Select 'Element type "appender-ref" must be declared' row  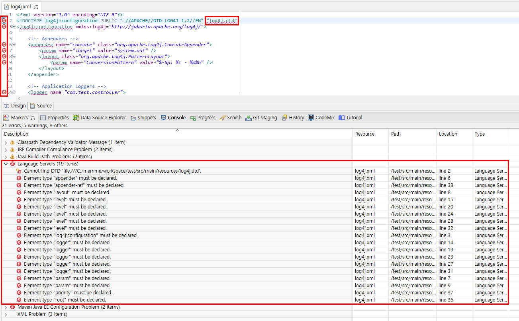pos(255,185)
